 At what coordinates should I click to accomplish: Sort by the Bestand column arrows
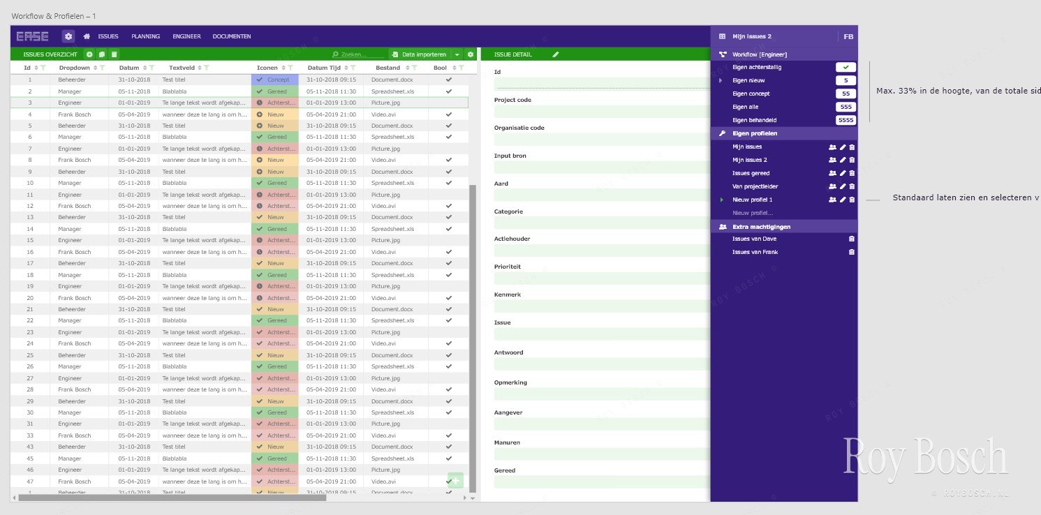tap(406, 68)
